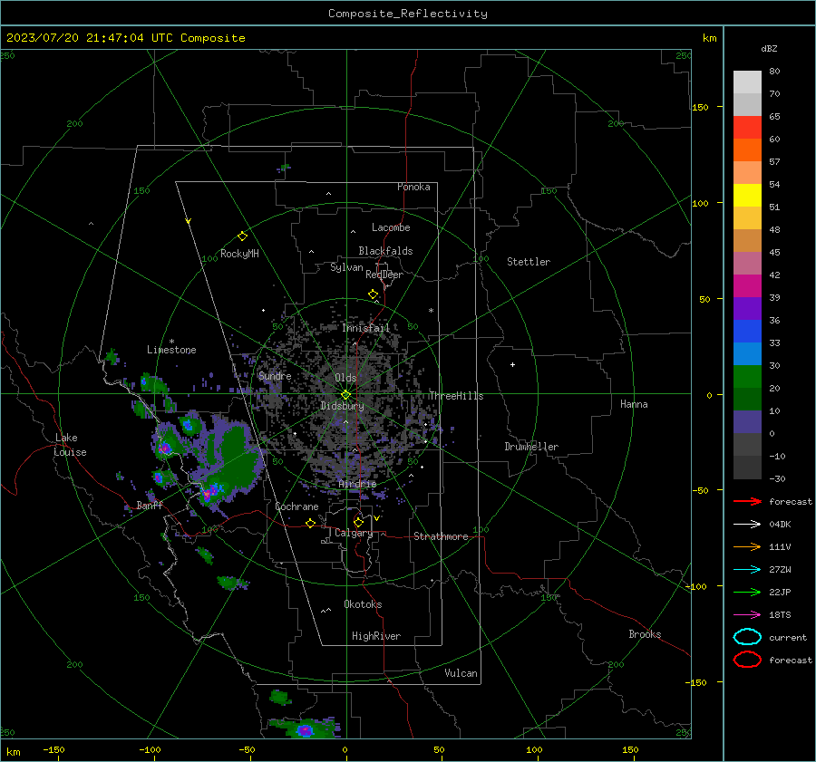Click the yellow diamond marker above Calgary

[358, 522]
